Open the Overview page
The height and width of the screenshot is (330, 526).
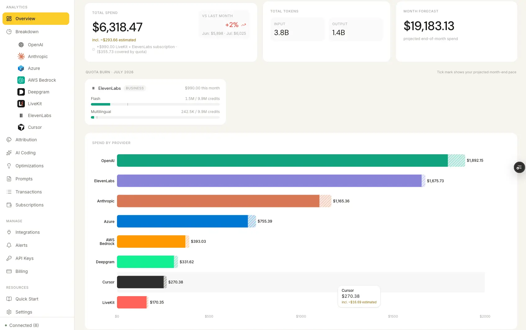[36, 19]
